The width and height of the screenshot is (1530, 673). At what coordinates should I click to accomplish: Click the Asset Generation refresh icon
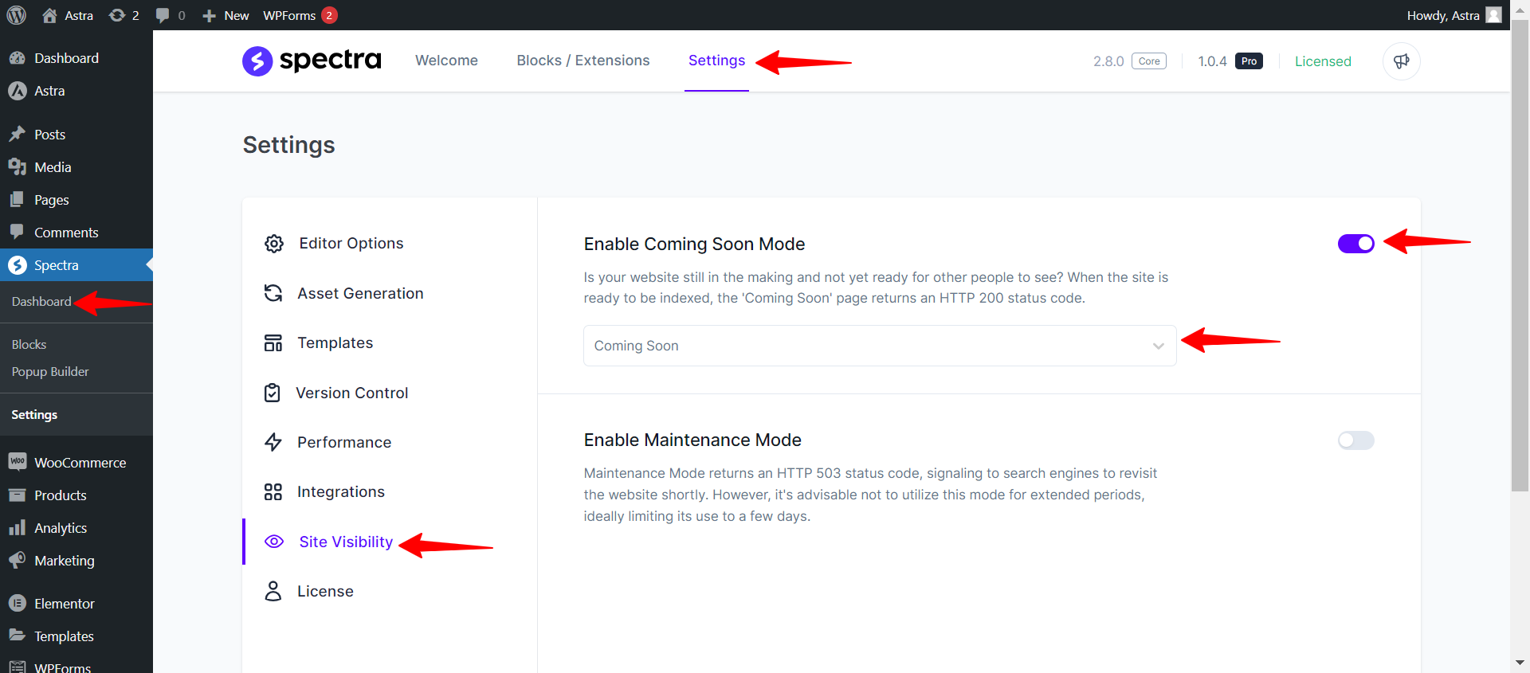click(273, 293)
